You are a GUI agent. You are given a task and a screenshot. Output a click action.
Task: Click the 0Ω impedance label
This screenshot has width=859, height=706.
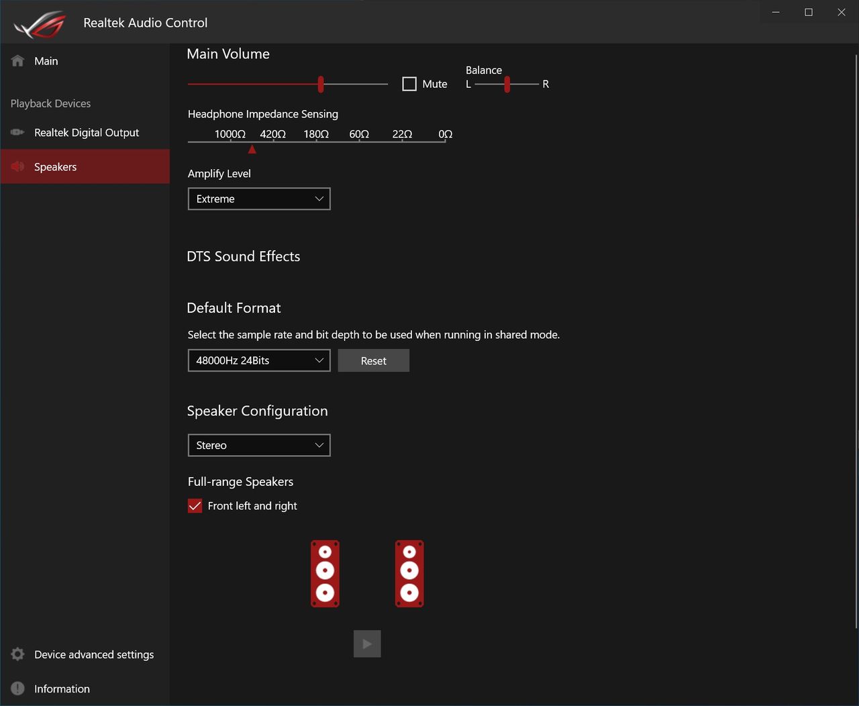click(x=446, y=134)
